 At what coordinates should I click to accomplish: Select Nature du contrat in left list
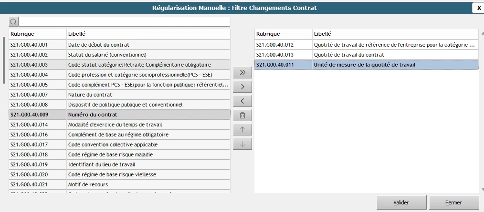point(119,95)
